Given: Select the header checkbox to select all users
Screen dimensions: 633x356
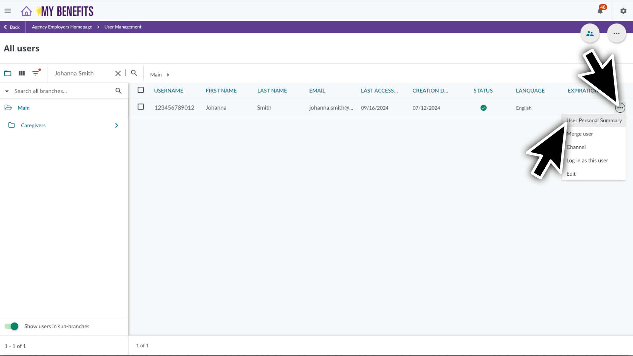Looking at the screenshot, I should click(141, 90).
